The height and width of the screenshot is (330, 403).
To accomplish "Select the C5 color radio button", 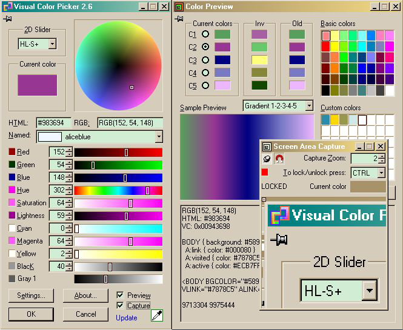I will [205, 85].
